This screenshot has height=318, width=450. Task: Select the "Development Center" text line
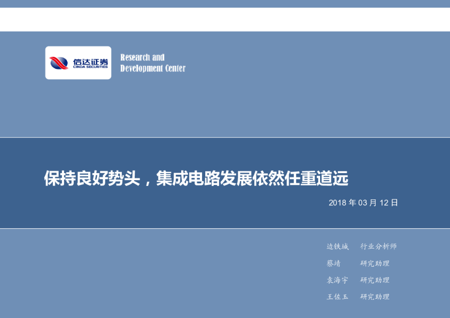click(153, 68)
